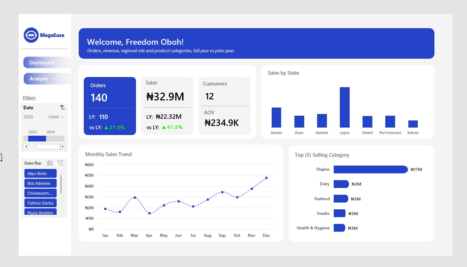Toggle Musa Ibrahim in Sales Rep slicer
467x267 pixels.
[40, 212]
